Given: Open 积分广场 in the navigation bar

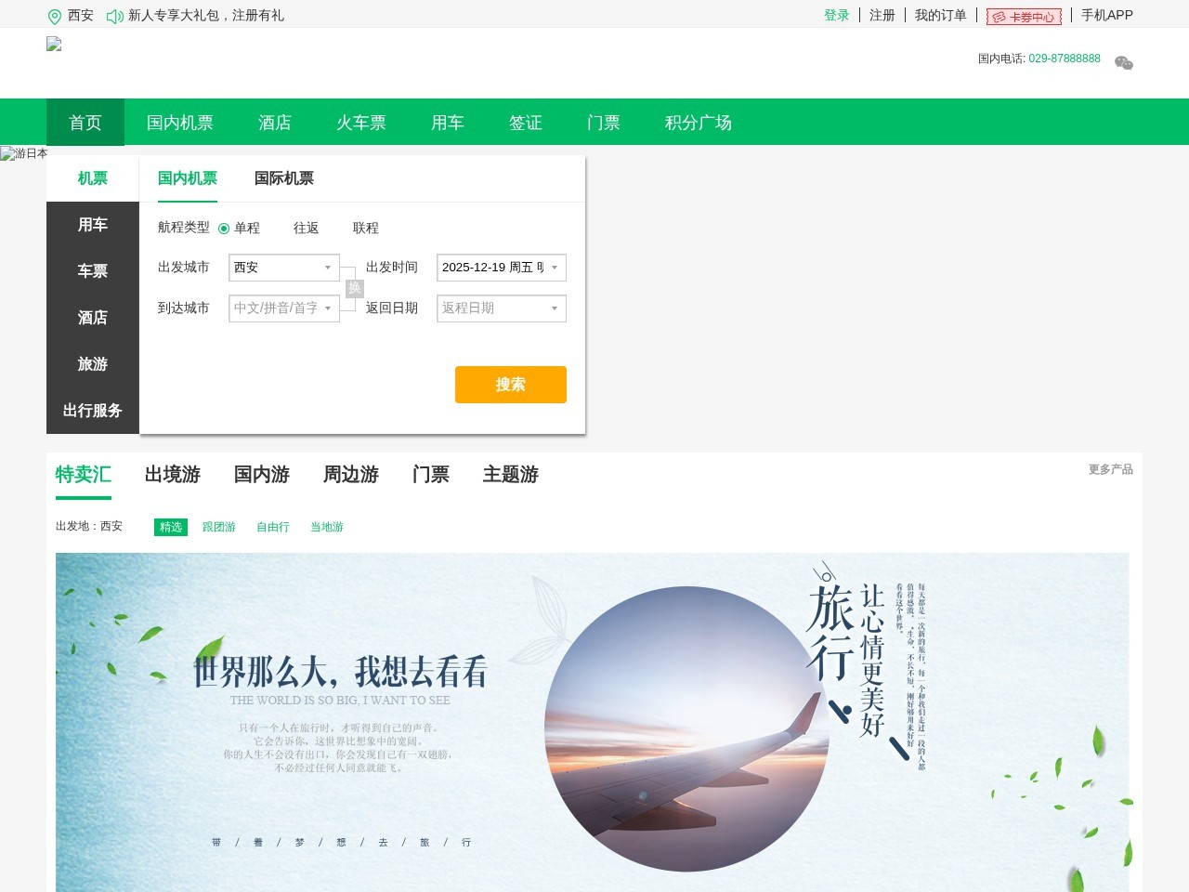Looking at the screenshot, I should 698,123.
